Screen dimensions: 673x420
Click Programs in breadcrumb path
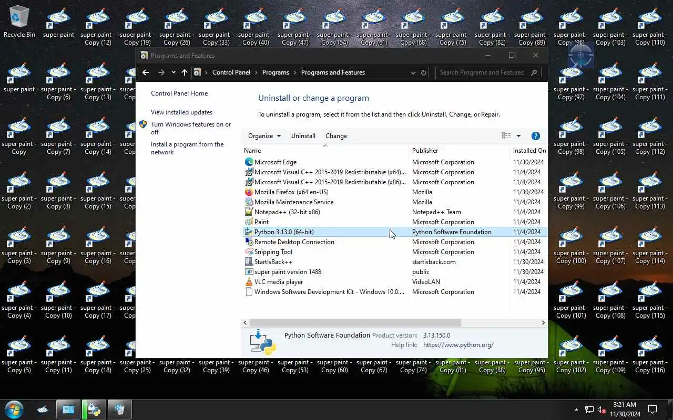pos(276,72)
